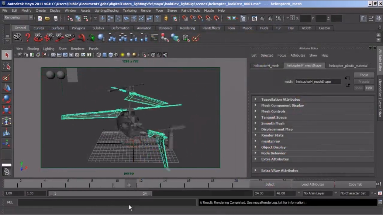Switch to the Rendering shelf tab
The width and height of the screenshot is (383, 215).
(x=187, y=28)
